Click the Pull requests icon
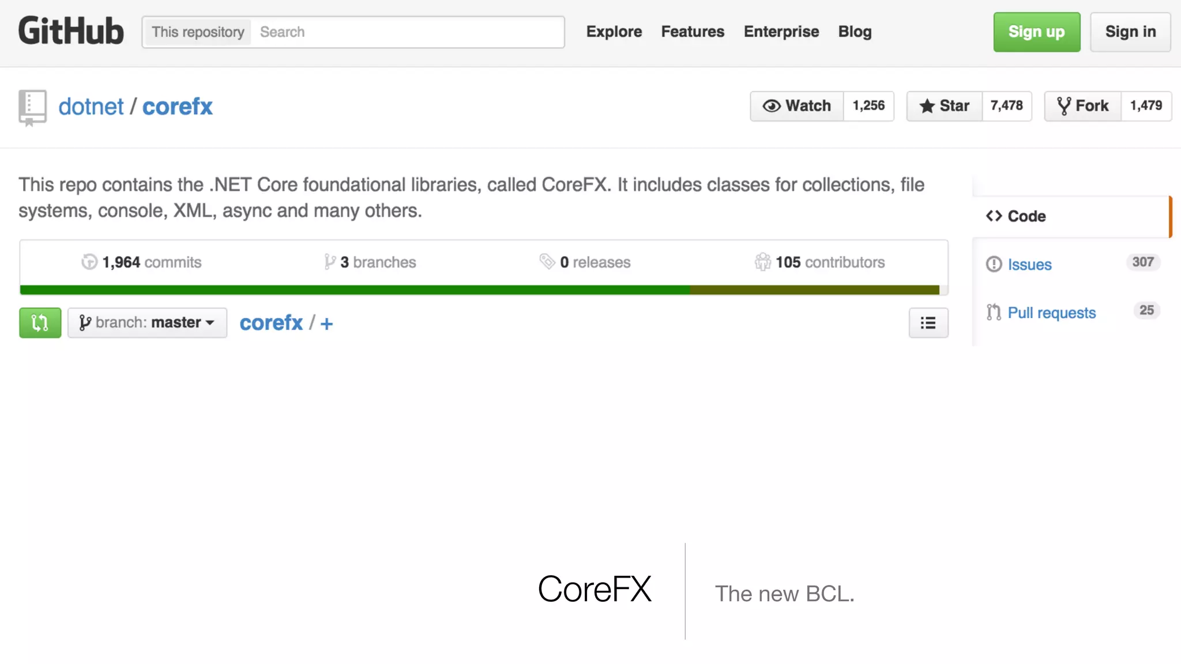1181x664 pixels. 994,312
